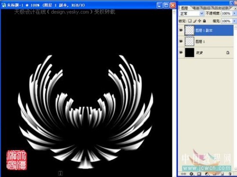Open the blend mode 正常 dropdown
The image size is (237, 177).
(191, 13)
